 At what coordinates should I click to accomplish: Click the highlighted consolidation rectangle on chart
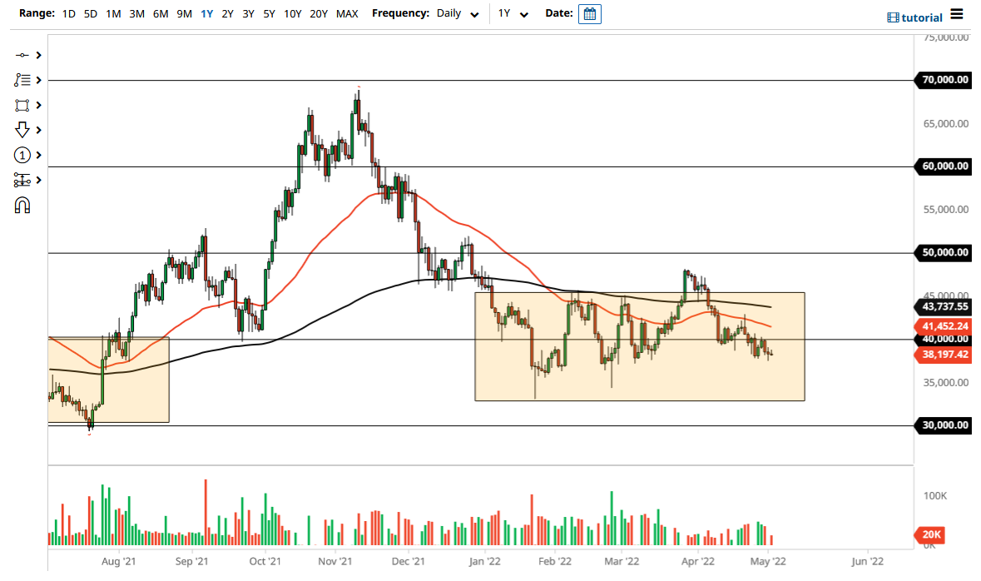(x=639, y=346)
